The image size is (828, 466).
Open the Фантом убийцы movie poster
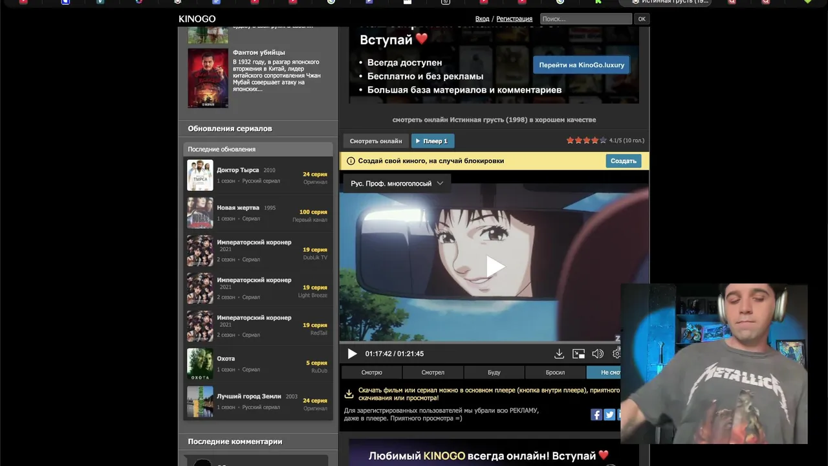point(208,78)
